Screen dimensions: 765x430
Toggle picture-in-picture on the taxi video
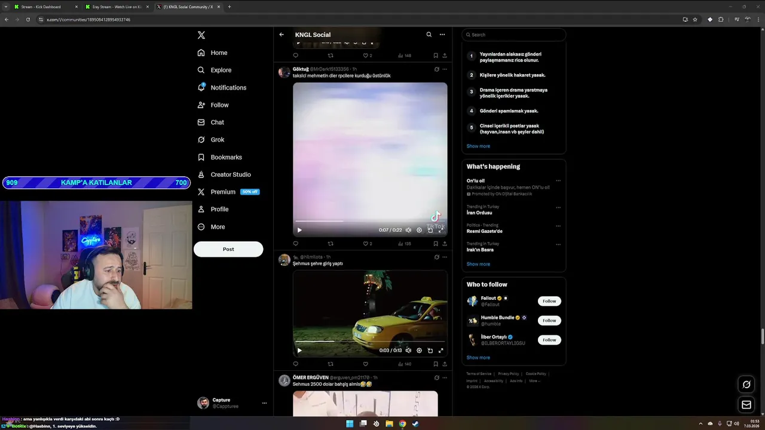[430, 351]
